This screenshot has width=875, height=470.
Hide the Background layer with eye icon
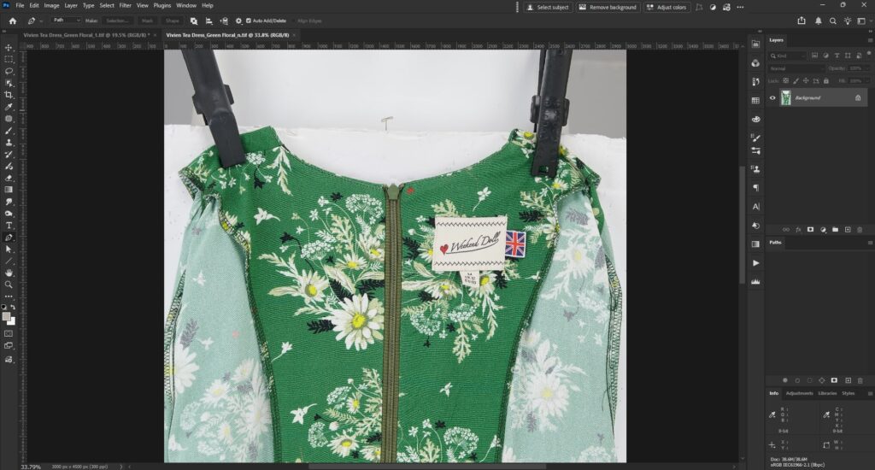tap(772, 97)
